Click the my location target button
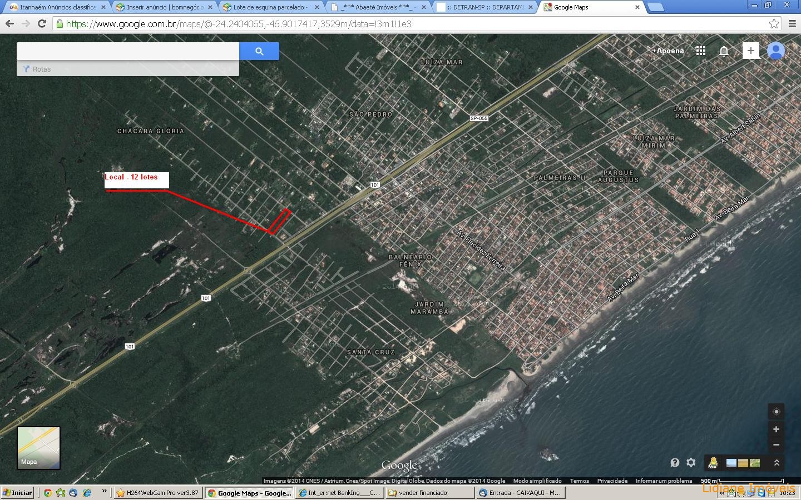Image resolution: width=801 pixels, height=500 pixels. 776,412
